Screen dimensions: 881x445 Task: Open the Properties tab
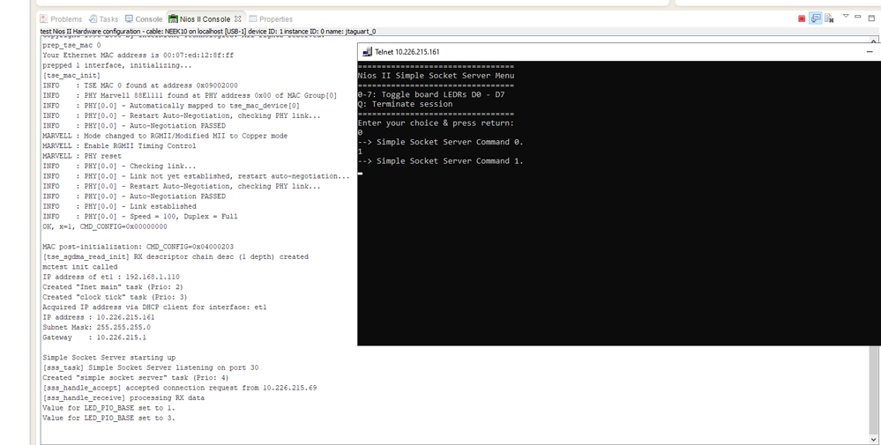pyautogui.click(x=271, y=19)
